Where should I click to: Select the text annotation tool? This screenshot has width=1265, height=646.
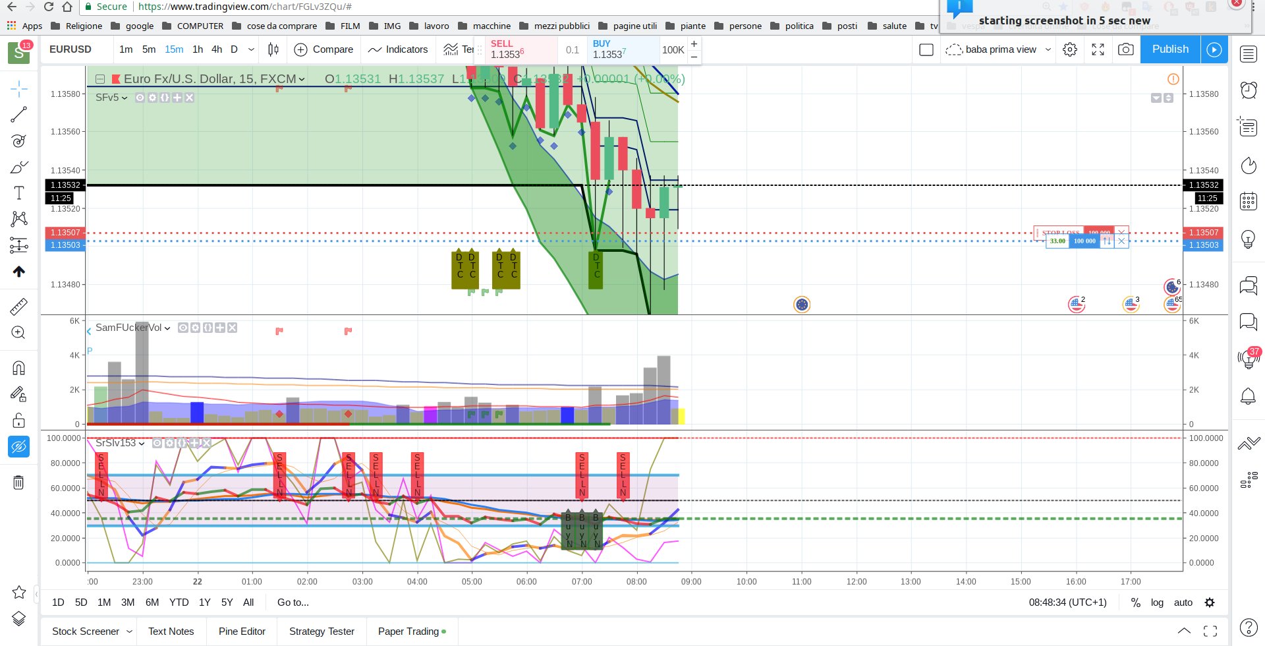pyautogui.click(x=18, y=193)
